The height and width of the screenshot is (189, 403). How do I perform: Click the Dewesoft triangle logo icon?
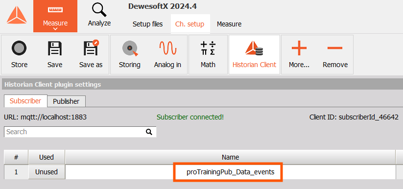pos(17,16)
